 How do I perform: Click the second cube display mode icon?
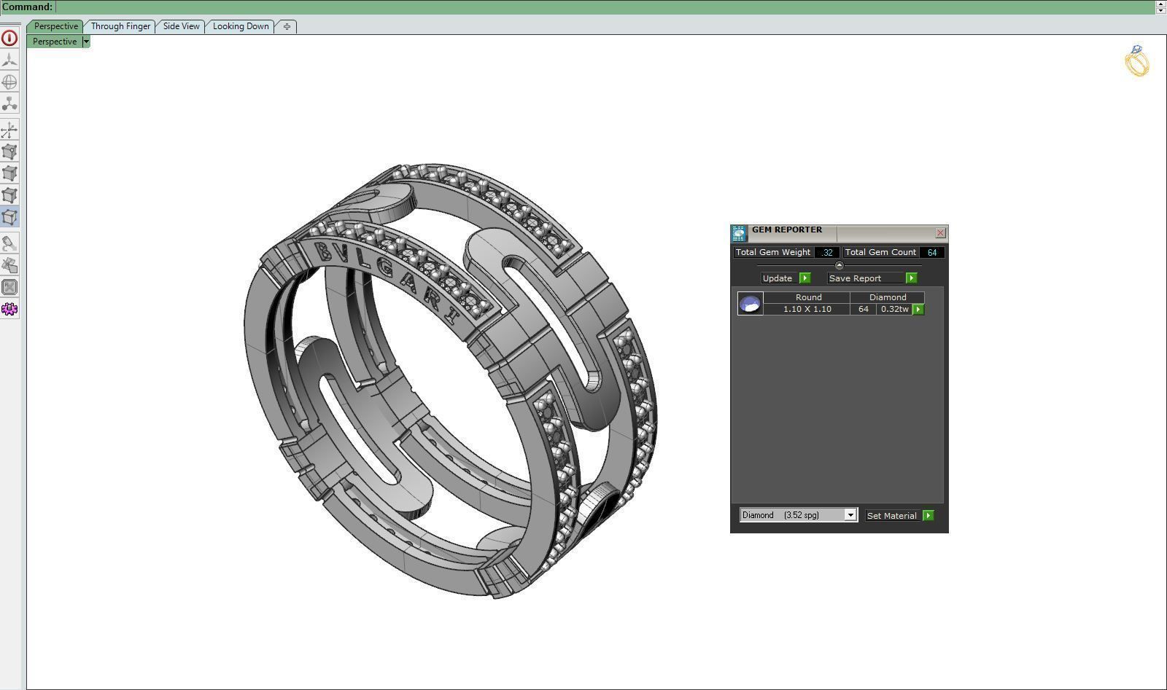pos(9,173)
